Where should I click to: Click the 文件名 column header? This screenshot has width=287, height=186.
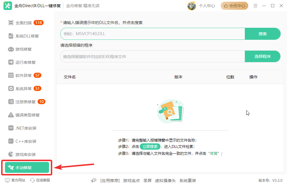coord(69,77)
